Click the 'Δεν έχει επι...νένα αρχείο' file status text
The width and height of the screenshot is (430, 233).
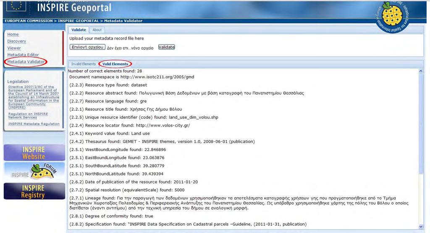point(130,48)
